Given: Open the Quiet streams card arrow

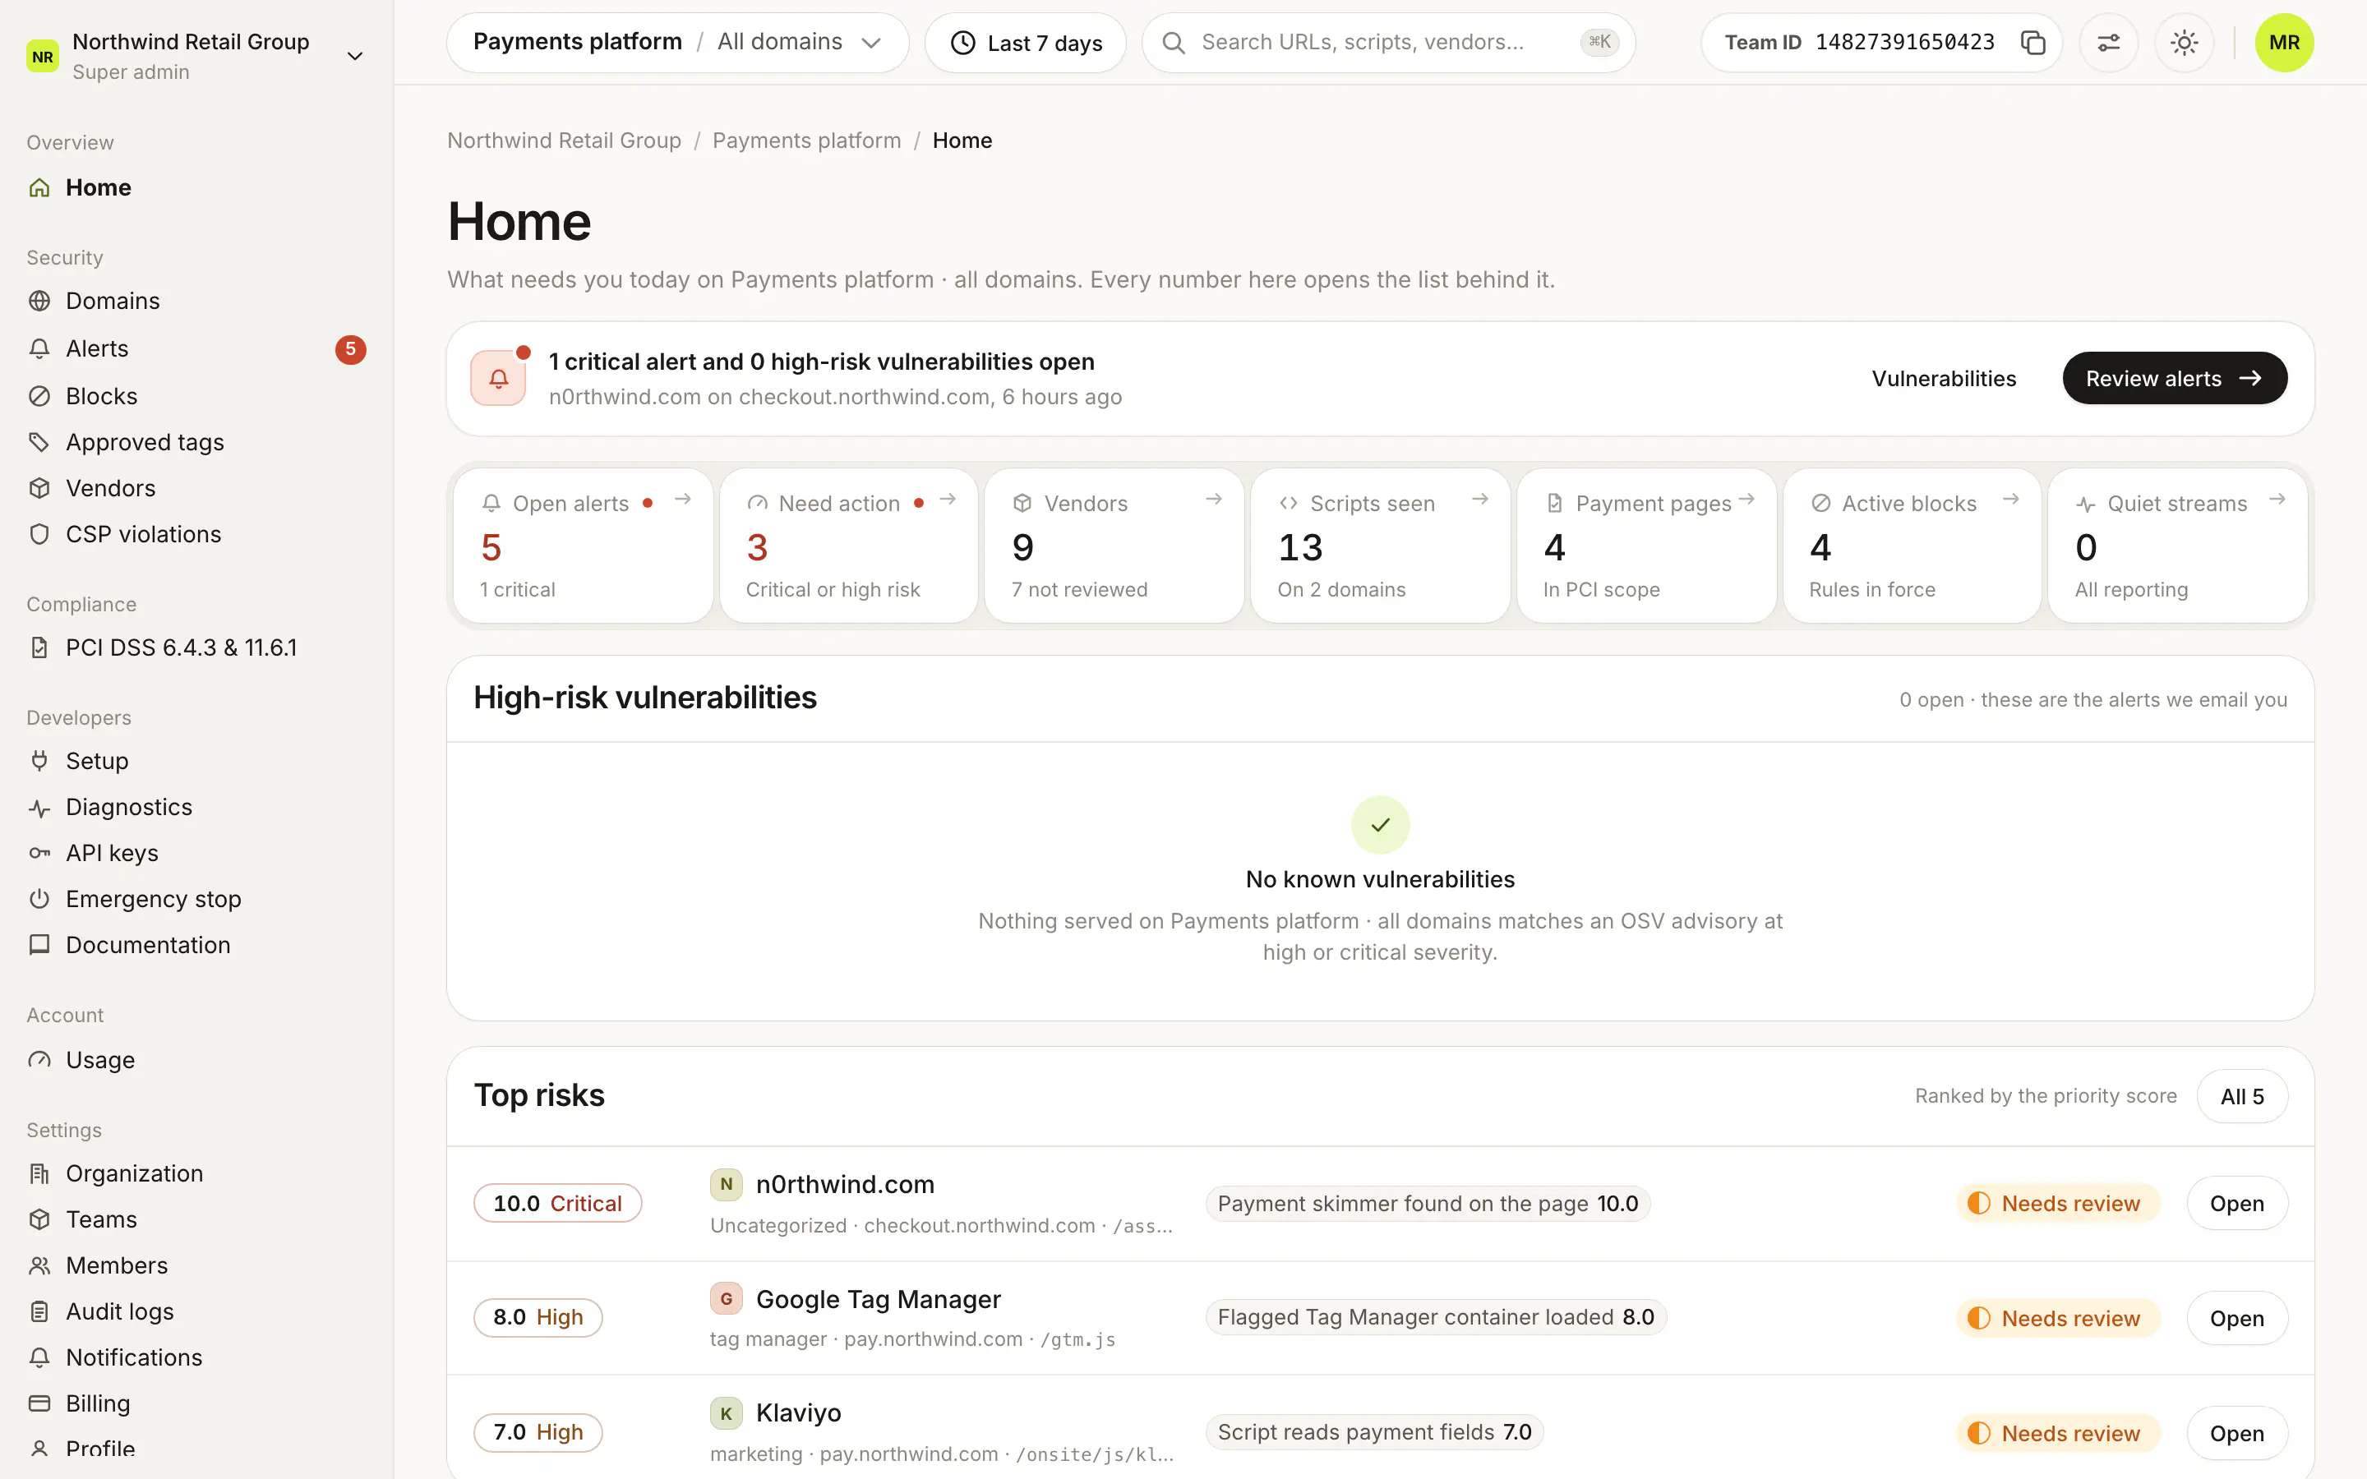Looking at the screenshot, I should (x=2277, y=500).
